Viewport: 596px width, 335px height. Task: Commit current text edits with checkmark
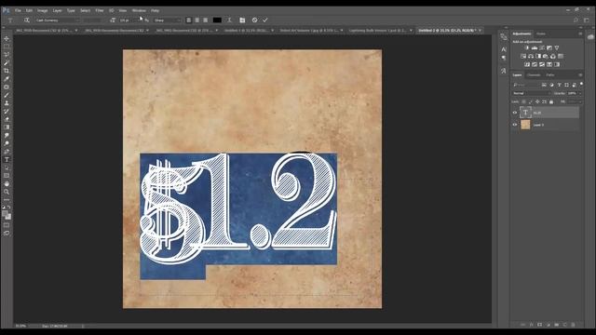click(x=265, y=20)
